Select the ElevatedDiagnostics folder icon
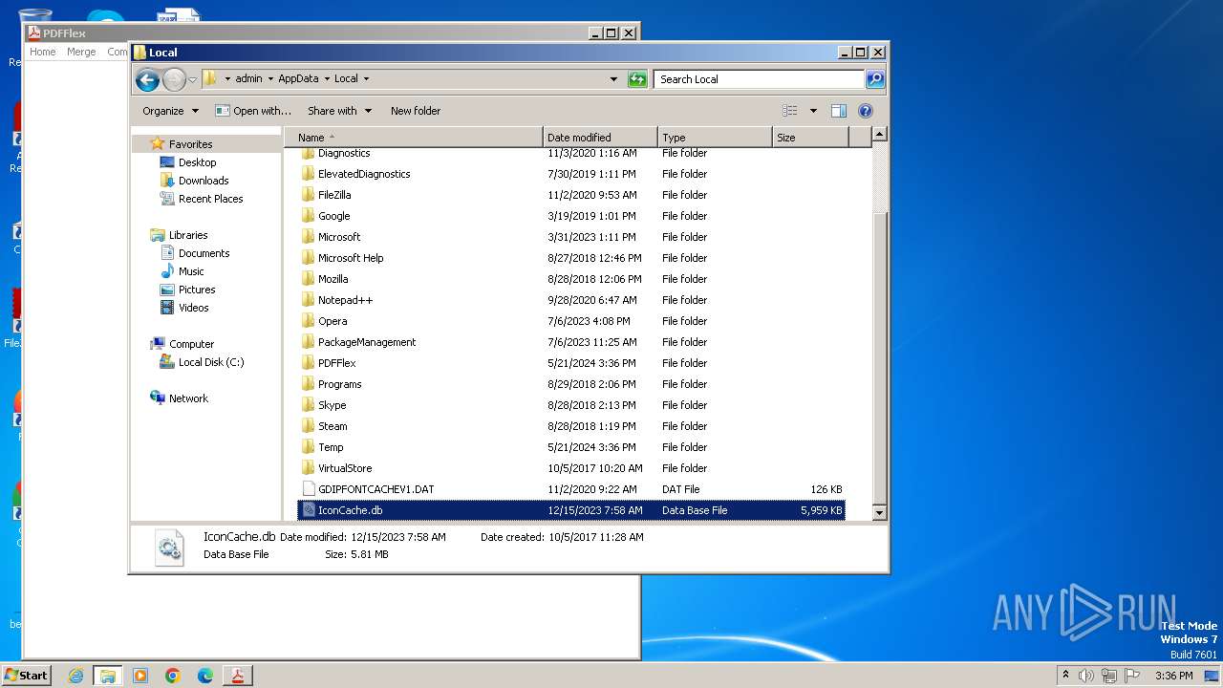The height and width of the screenshot is (688, 1223). 309,174
